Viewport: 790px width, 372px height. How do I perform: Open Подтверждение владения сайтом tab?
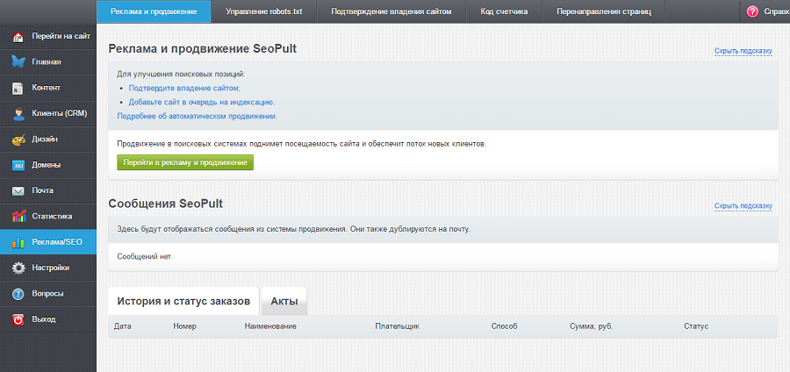click(391, 11)
